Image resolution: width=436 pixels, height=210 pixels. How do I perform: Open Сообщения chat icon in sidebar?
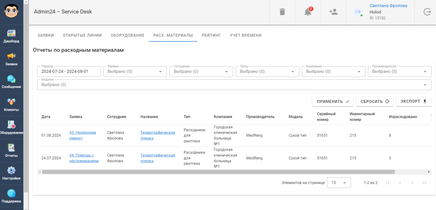tap(11, 79)
